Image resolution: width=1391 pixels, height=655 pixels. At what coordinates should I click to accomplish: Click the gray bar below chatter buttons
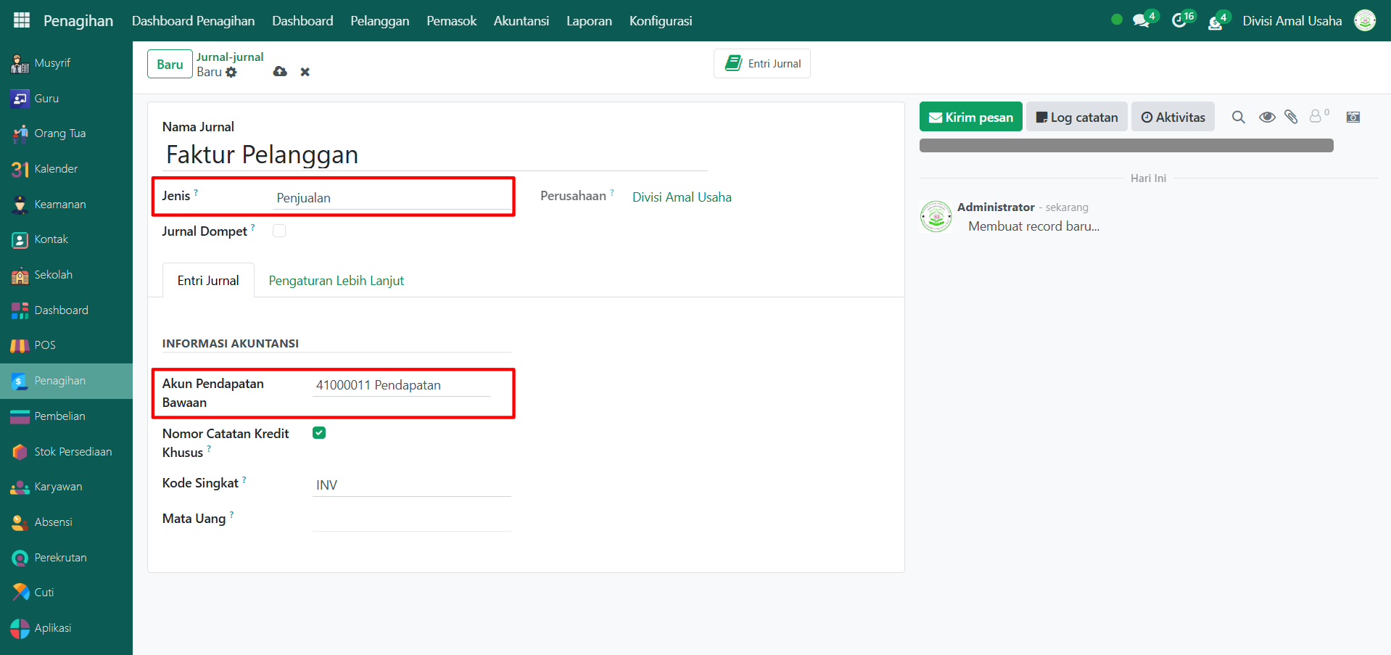1126,146
